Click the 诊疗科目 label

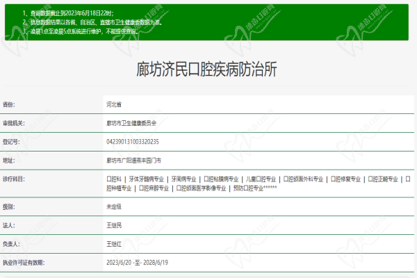(x=14, y=179)
